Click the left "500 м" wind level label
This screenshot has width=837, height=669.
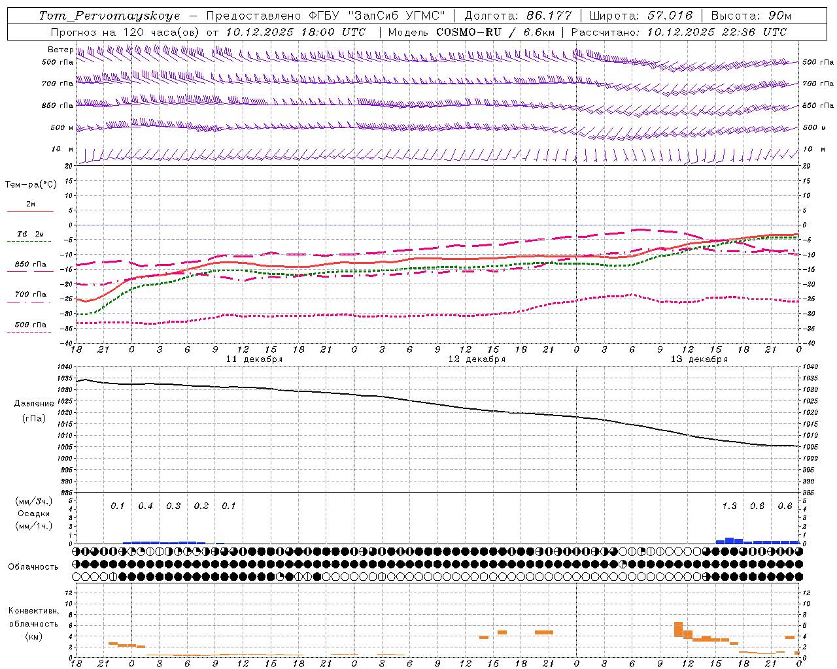(x=61, y=128)
